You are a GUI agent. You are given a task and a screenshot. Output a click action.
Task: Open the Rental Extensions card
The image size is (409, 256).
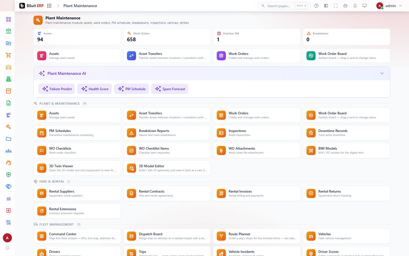click(77, 211)
